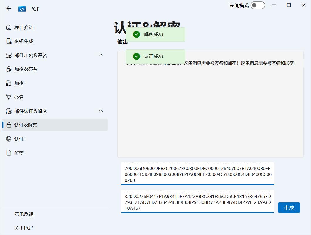The height and width of the screenshot is (235, 311).
Task: Open the 解密 page
Action: (x=55, y=153)
